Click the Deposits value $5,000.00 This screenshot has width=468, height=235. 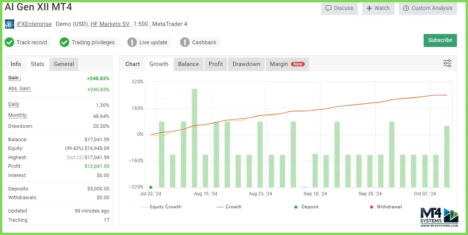point(98,189)
